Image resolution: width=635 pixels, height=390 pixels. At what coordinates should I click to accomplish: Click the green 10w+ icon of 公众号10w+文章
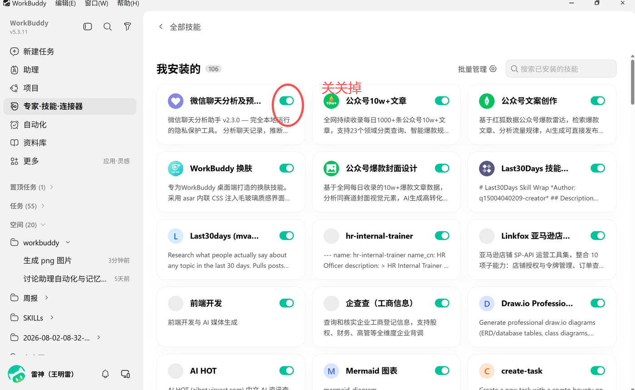331,101
